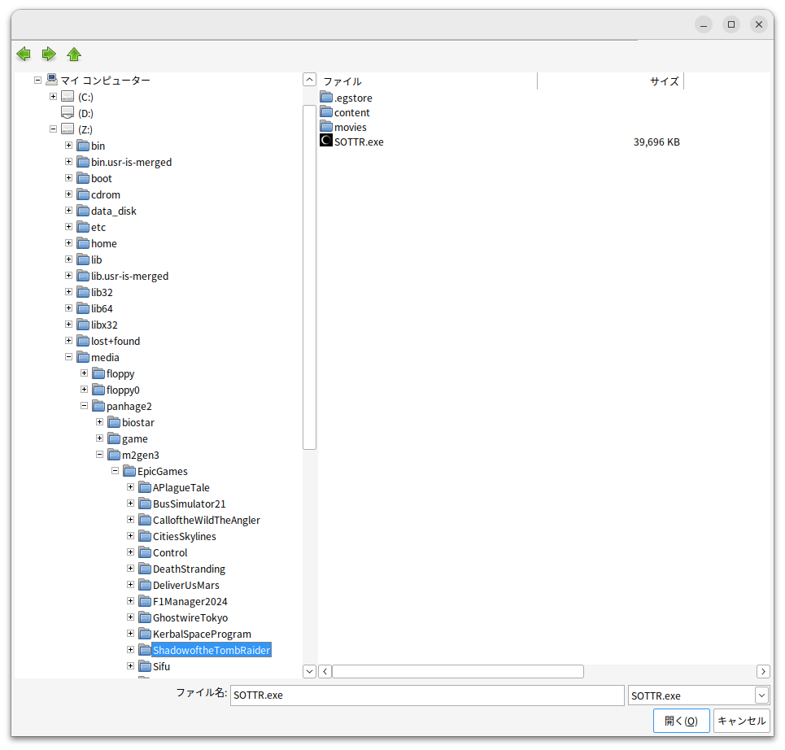
Task: Select the D: drive icon
Action: (68, 112)
